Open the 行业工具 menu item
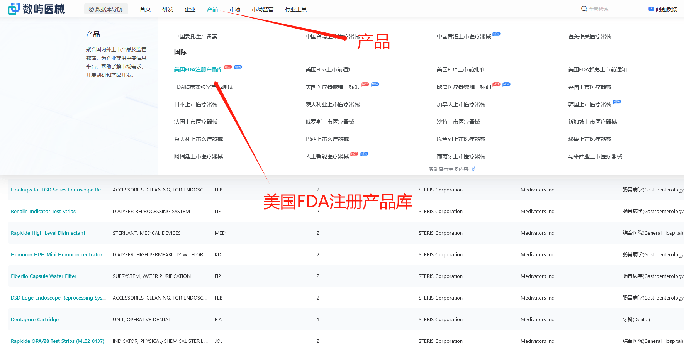684x349 pixels. tap(295, 9)
